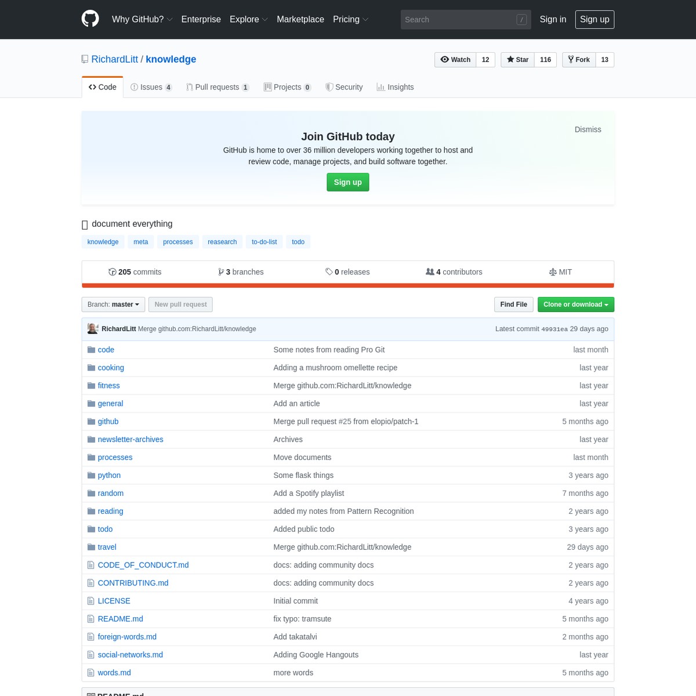Click the folder icon next to travel

[91, 548]
